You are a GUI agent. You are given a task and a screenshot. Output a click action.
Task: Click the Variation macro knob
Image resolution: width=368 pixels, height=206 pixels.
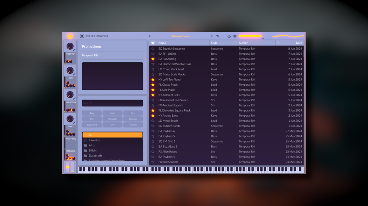point(70,94)
